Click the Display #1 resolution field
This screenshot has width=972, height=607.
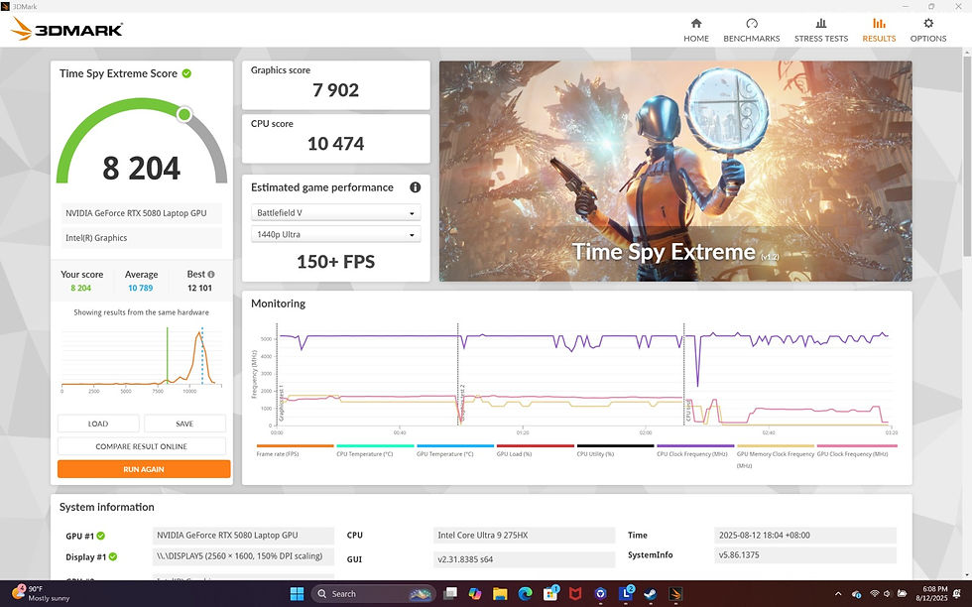point(243,556)
